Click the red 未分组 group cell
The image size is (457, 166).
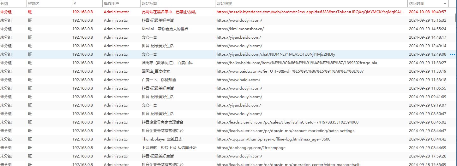click(x=6, y=12)
